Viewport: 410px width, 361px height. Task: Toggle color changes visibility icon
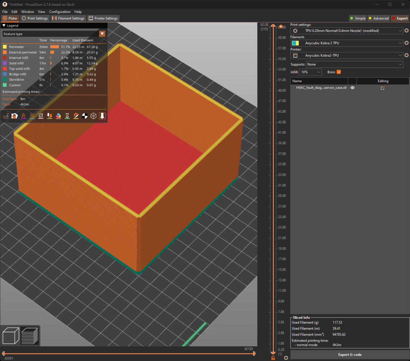point(59,116)
